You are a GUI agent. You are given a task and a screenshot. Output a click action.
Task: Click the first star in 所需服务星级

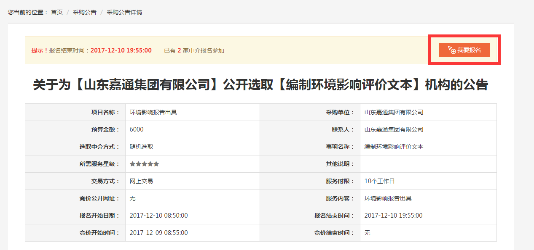coord(132,164)
